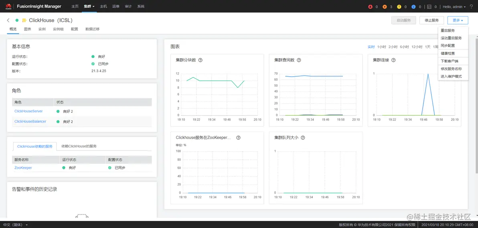Viewport: 478px width, 228px height.
Task: Open the ZooKeeper service link
Action: tap(23, 167)
